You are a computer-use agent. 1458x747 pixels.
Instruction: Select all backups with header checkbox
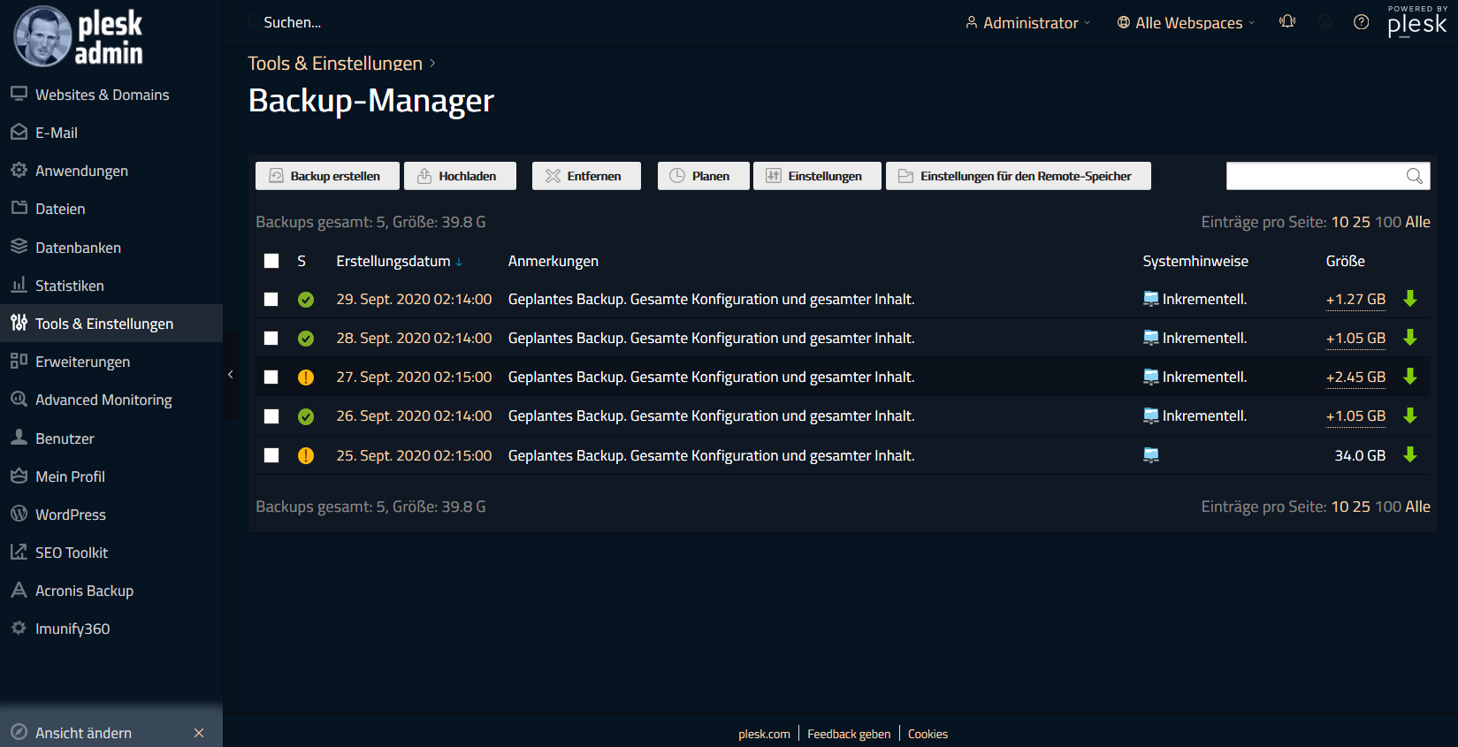pyautogui.click(x=271, y=261)
